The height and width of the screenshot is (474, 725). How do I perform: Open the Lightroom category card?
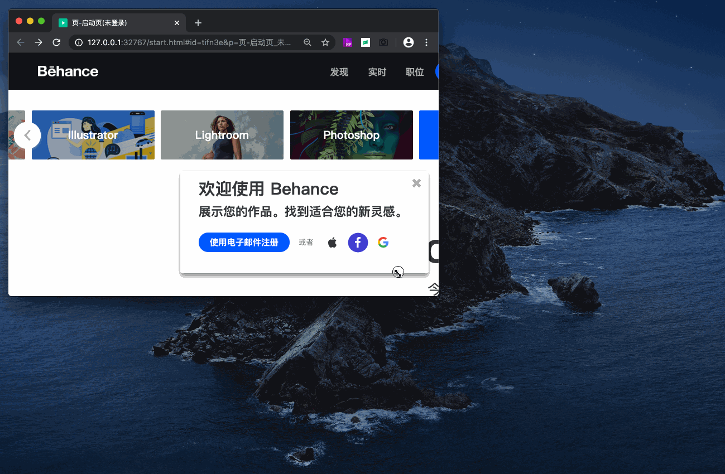pos(222,135)
